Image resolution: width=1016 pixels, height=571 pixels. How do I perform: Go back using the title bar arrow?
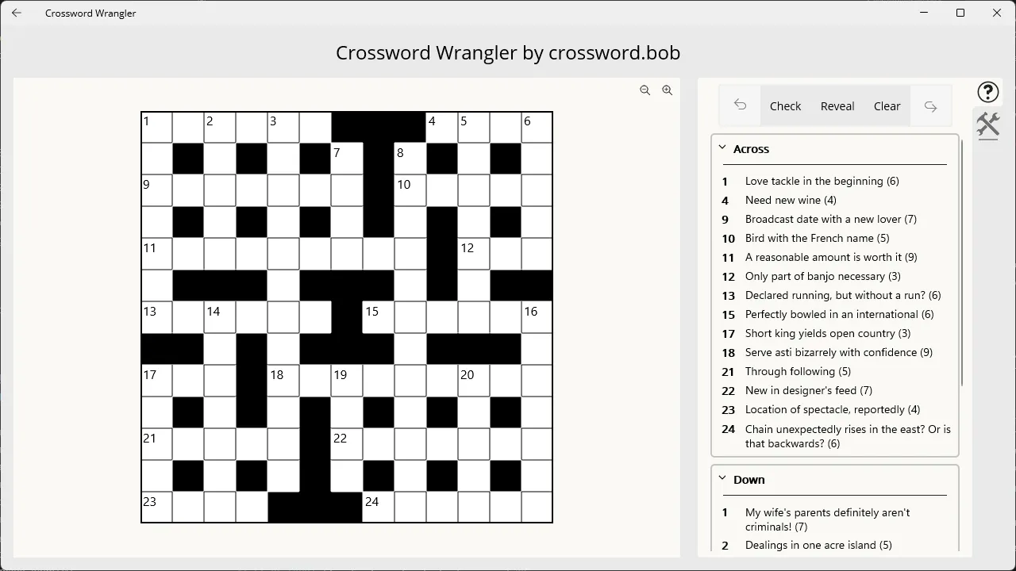17,13
